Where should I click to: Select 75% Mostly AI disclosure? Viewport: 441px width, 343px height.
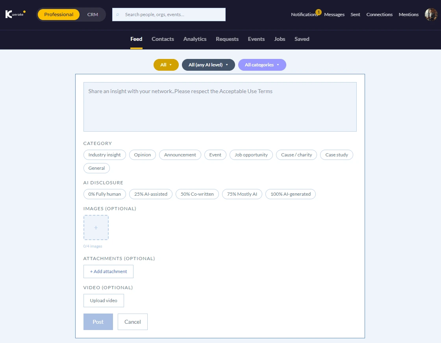[x=242, y=194]
